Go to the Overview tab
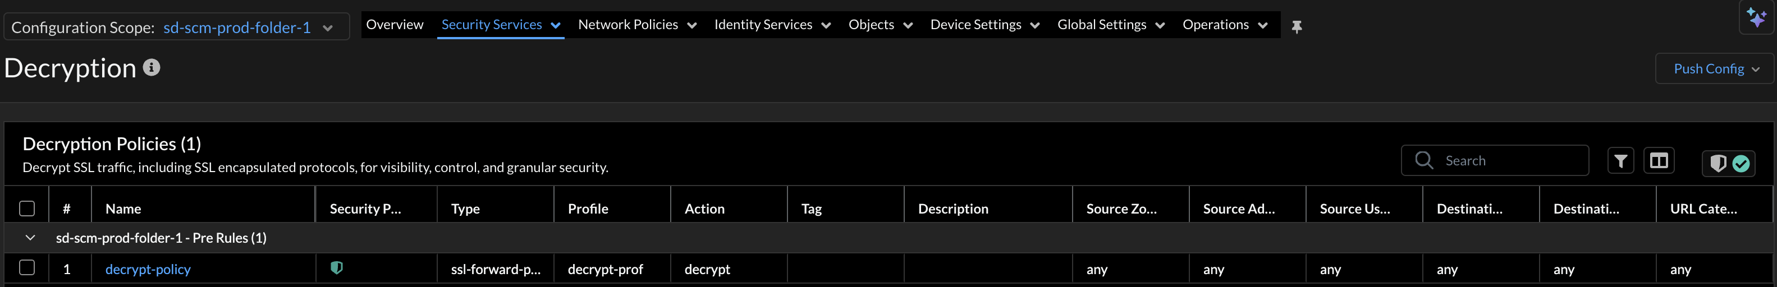The width and height of the screenshot is (1777, 287). [395, 25]
